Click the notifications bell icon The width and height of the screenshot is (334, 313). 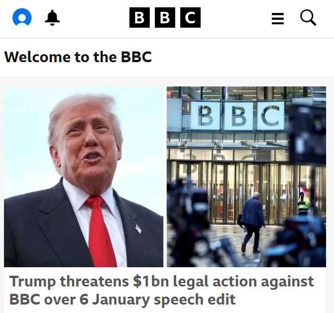coord(52,18)
